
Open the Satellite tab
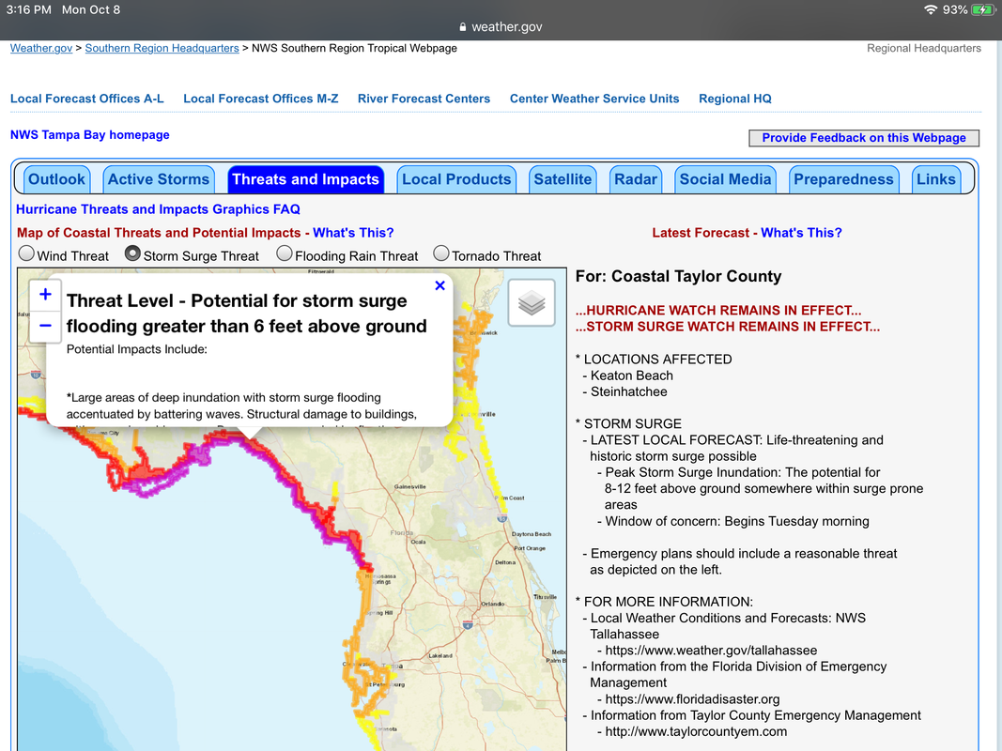563,179
